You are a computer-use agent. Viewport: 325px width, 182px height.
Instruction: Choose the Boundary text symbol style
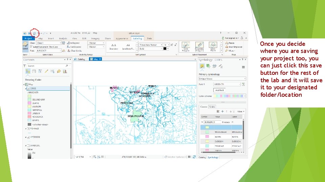point(114,47)
